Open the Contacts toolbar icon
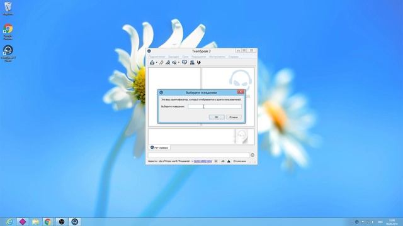The height and width of the screenshot is (226, 403). 192,62
